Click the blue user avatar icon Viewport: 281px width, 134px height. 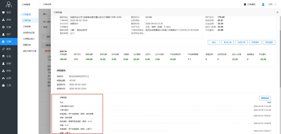pos(263,4)
